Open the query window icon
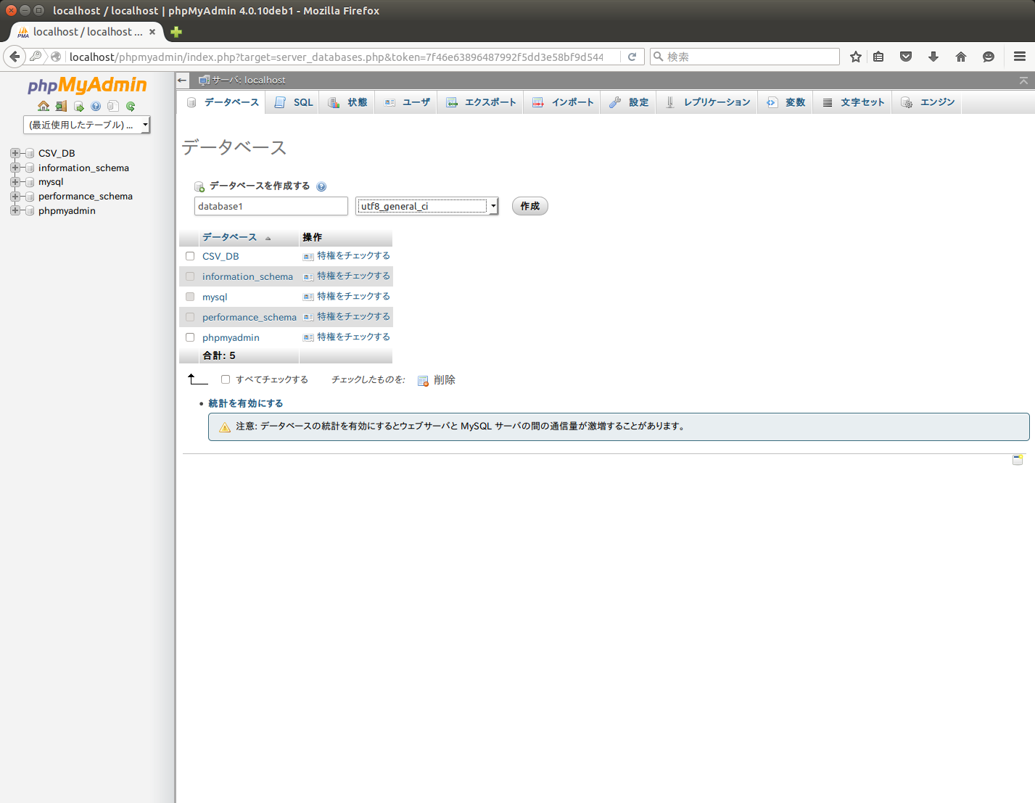The width and height of the screenshot is (1035, 803). click(x=78, y=106)
